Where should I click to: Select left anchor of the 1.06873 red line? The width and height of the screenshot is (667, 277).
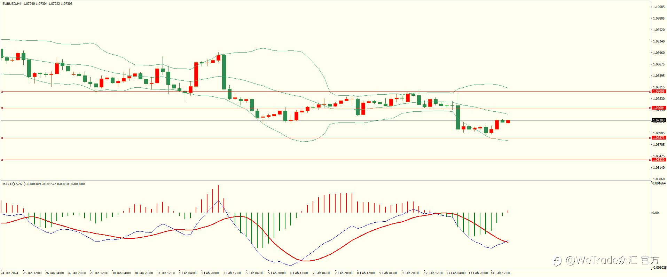tap(2, 138)
